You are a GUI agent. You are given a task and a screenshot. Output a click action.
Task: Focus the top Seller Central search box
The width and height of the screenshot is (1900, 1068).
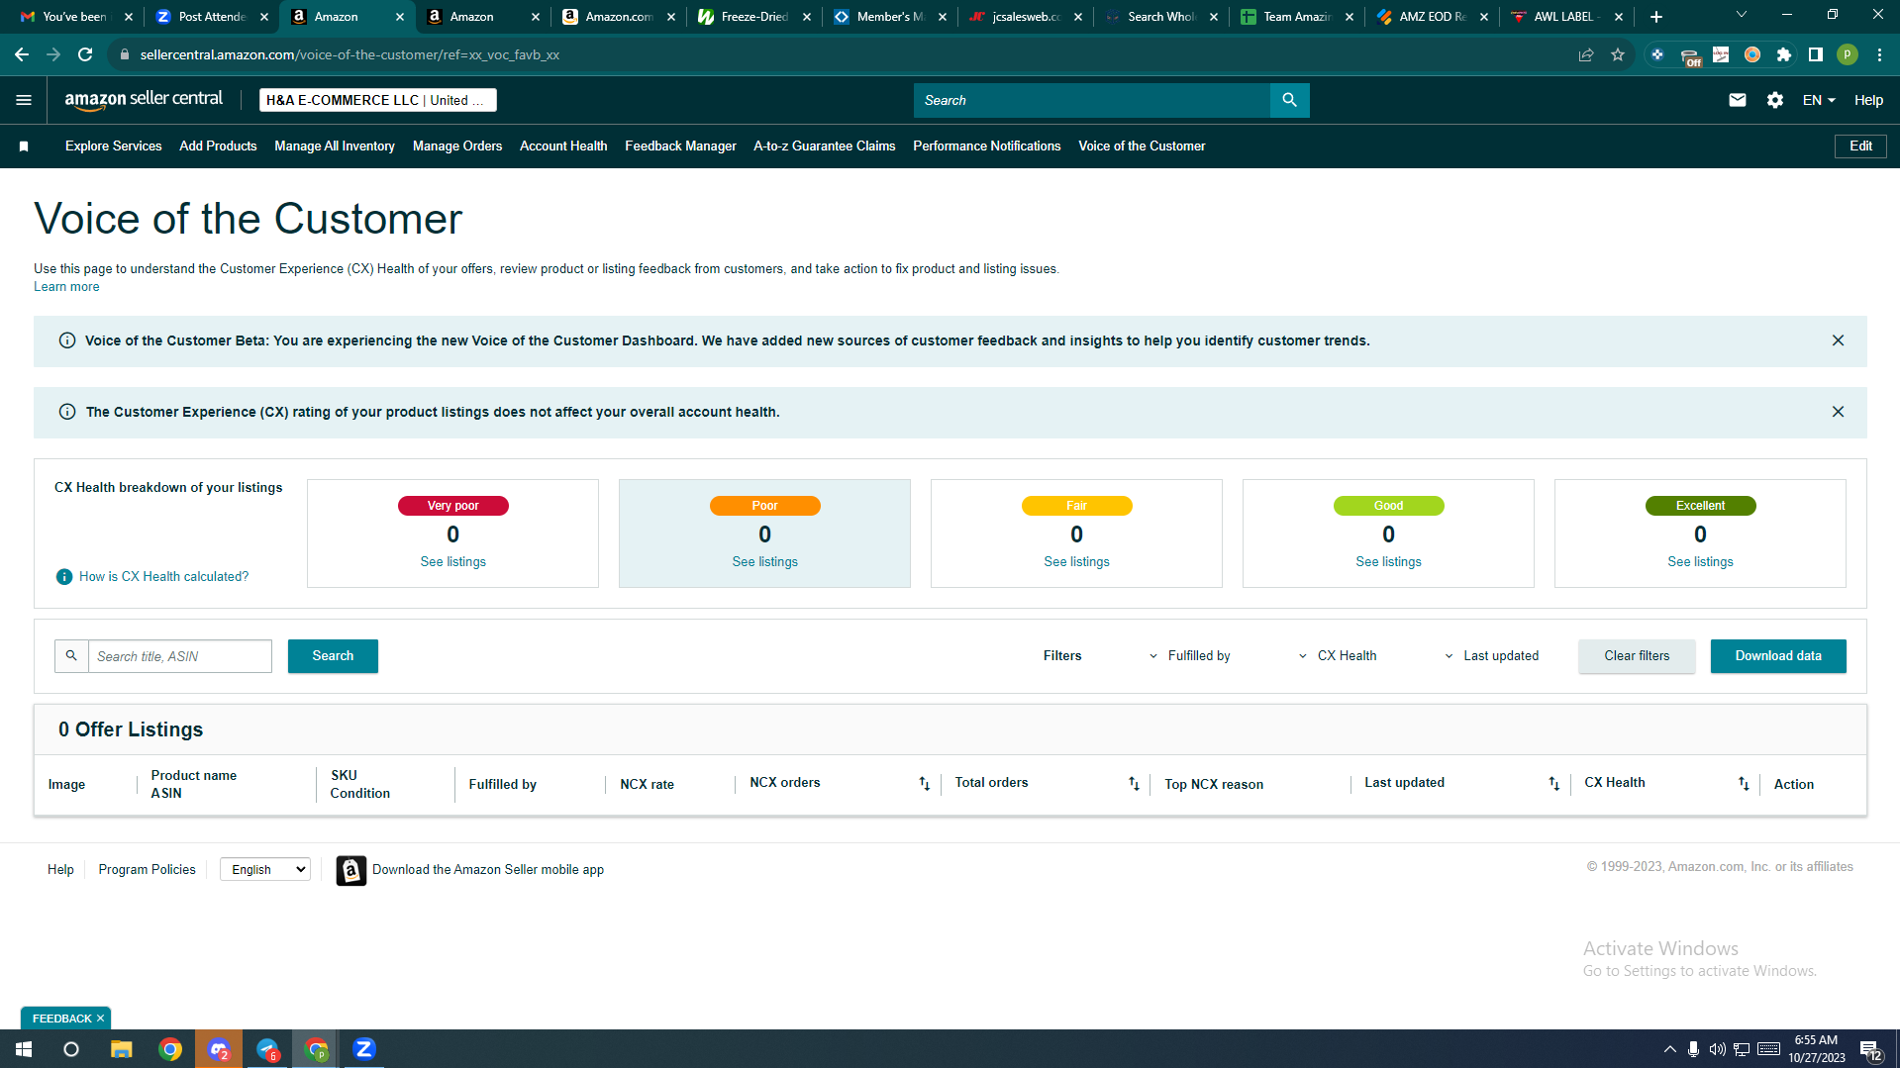(1091, 100)
